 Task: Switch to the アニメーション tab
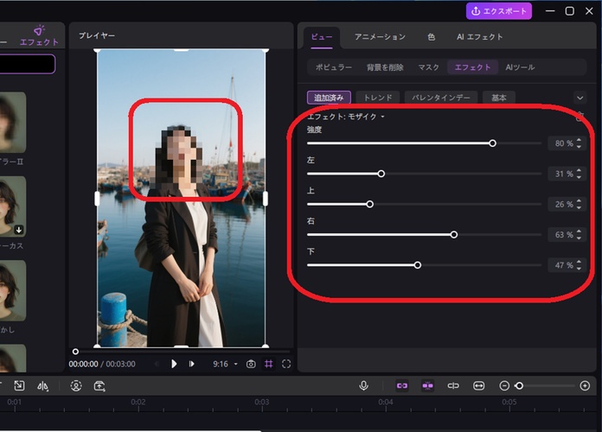pos(380,37)
